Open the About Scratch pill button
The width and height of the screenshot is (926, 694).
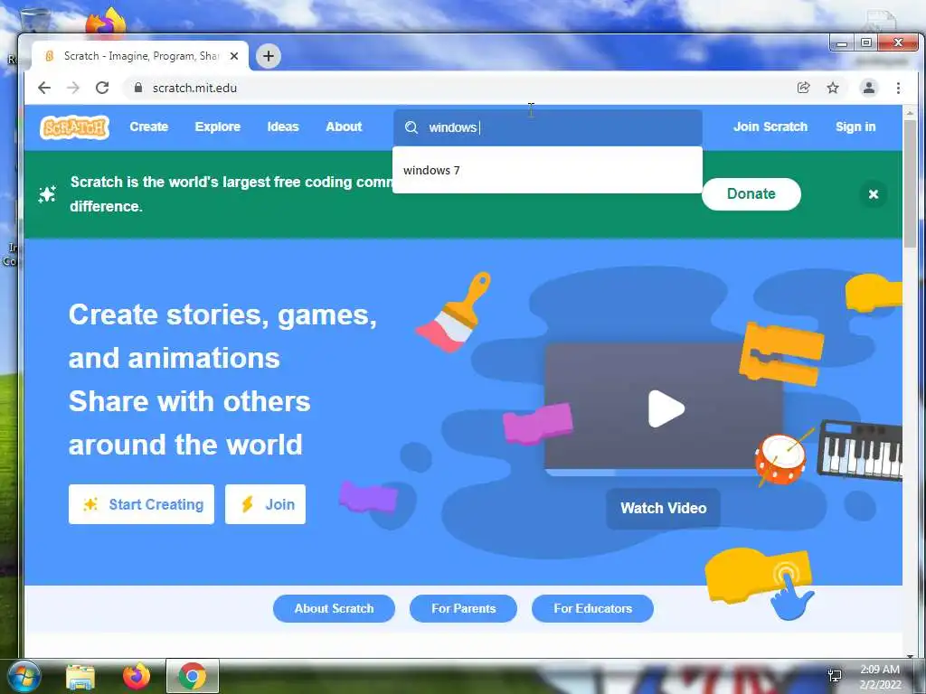[x=334, y=608]
